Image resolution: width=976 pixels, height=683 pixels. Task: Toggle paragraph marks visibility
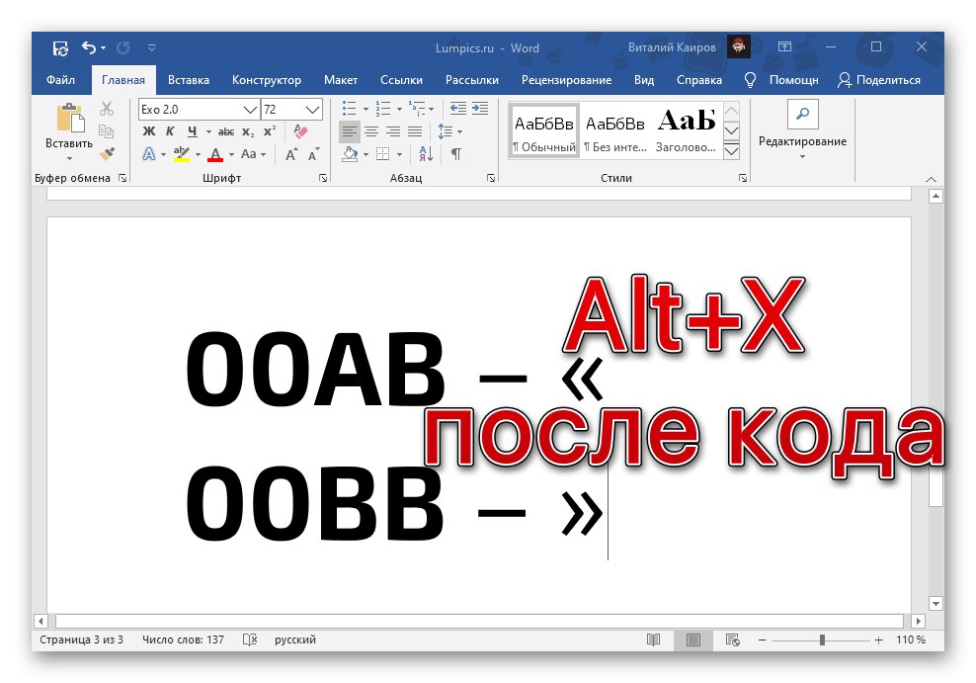pyautogui.click(x=456, y=154)
